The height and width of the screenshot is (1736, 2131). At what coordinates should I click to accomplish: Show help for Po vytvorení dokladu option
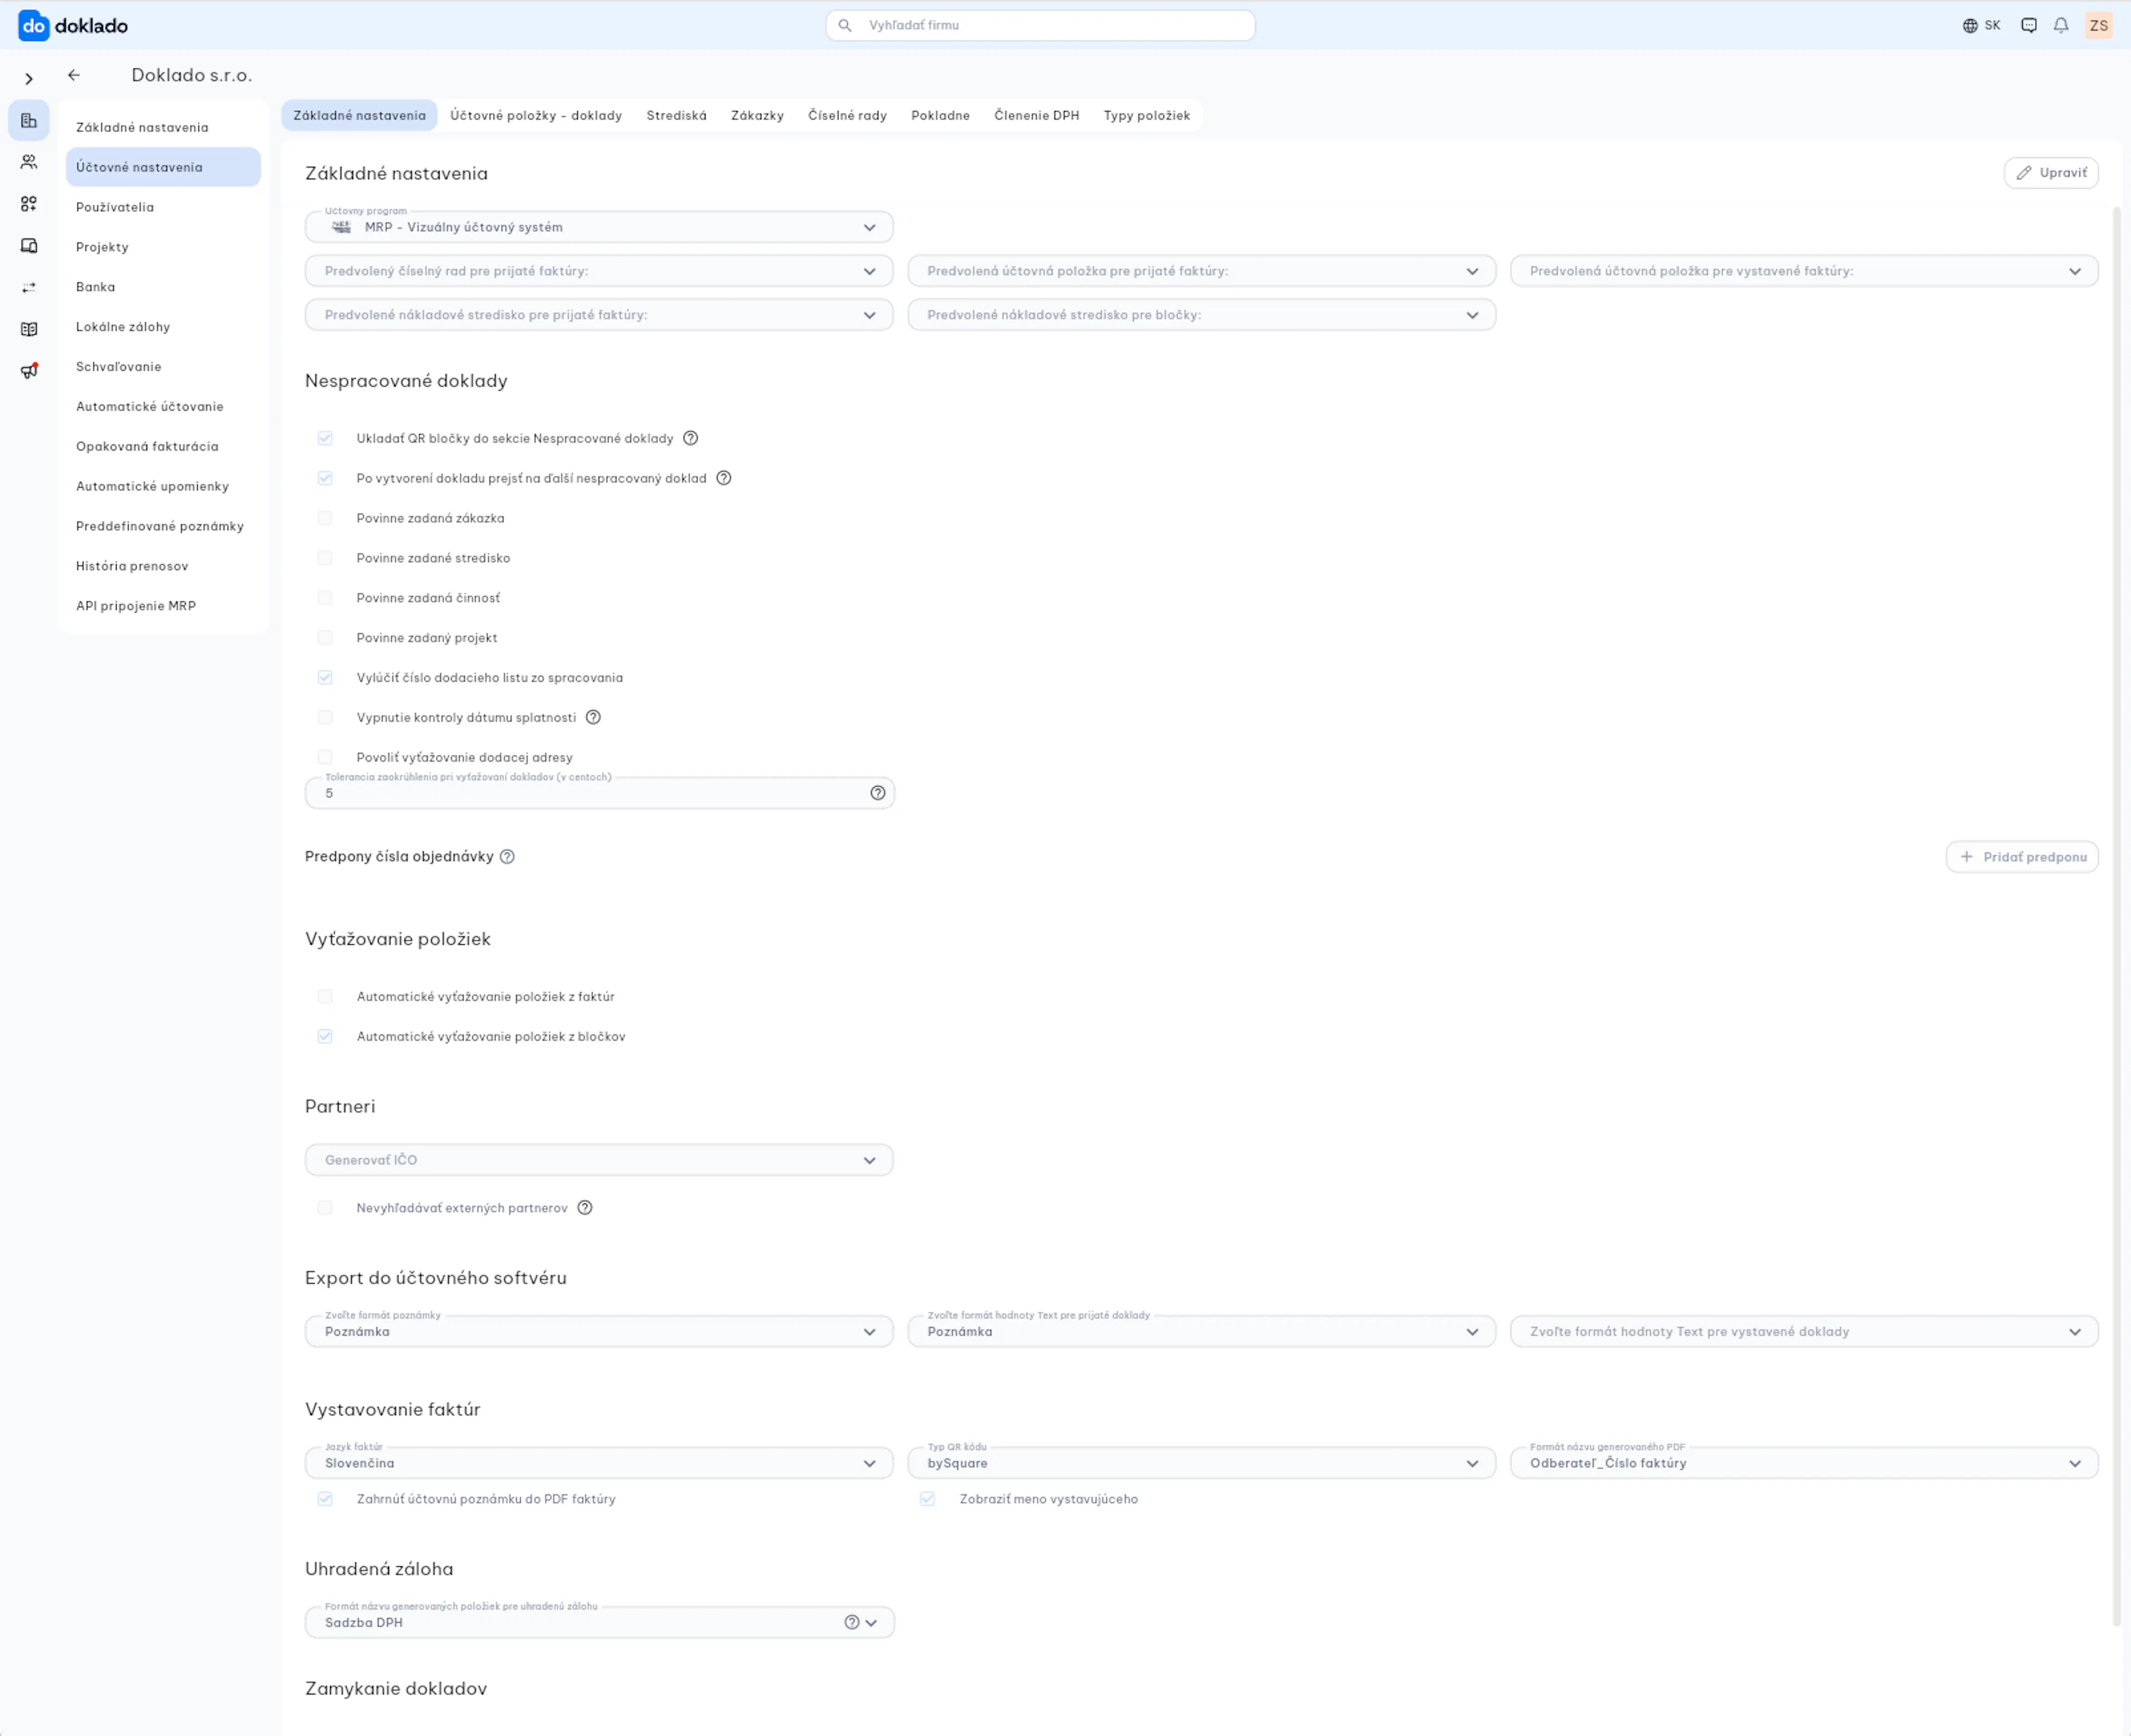pos(724,478)
